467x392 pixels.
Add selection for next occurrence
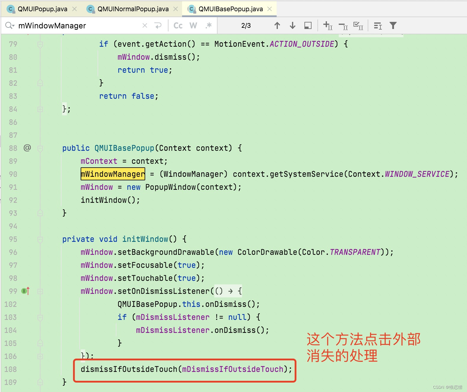[328, 26]
